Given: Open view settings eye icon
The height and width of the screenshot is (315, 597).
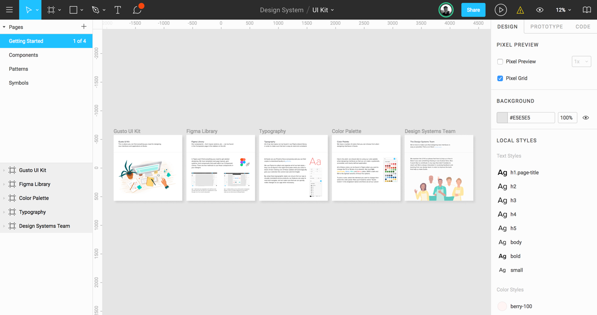Looking at the screenshot, I should point(540,10).
